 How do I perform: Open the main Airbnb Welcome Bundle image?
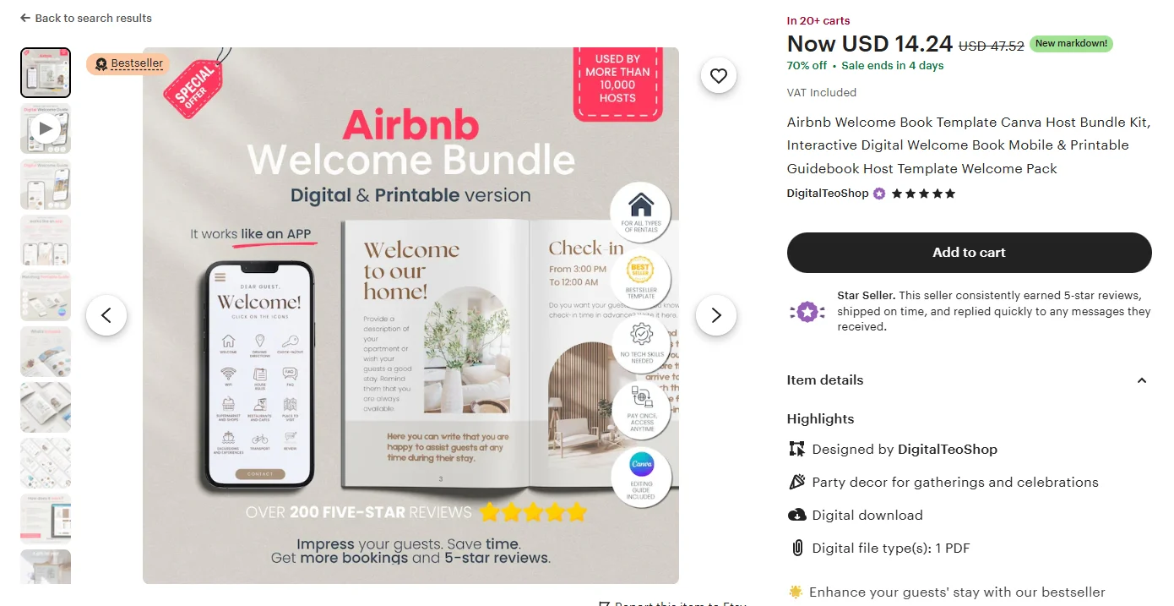(410, 315)
